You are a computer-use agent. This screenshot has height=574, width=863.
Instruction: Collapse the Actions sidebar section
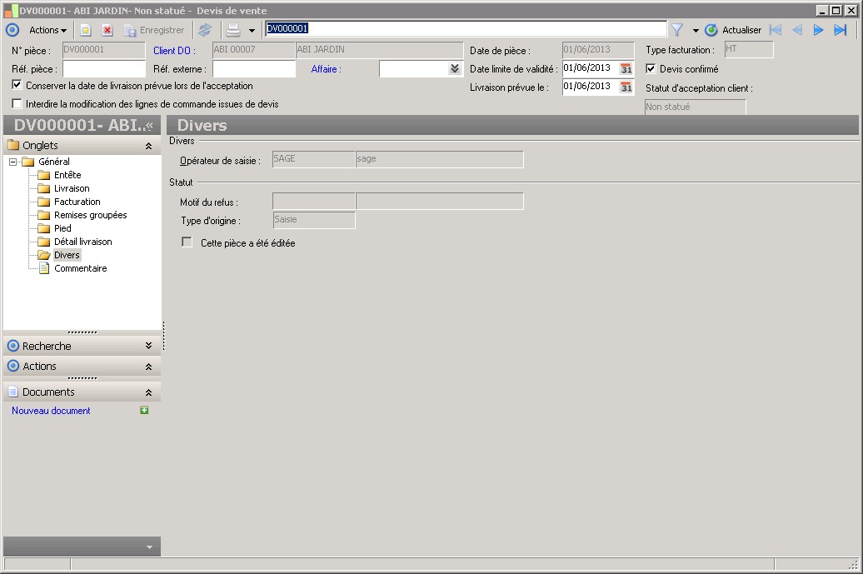pyautogui.click(x=148, y=367)
